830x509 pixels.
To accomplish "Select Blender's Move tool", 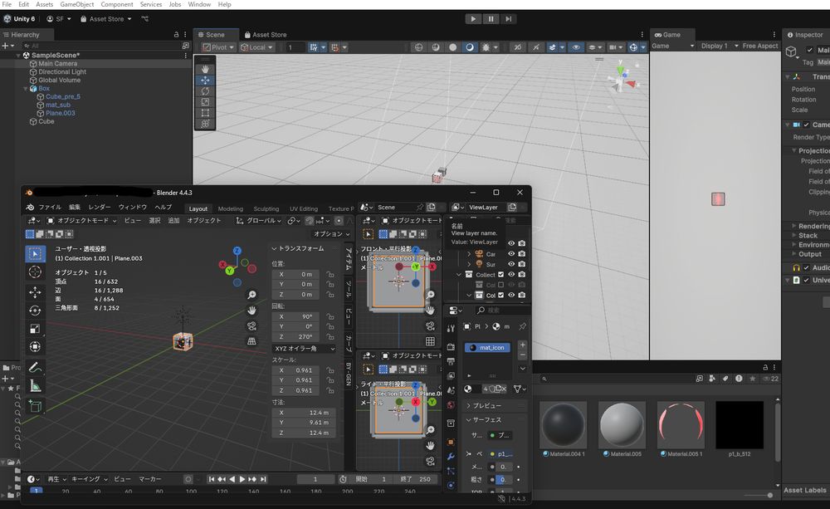I will click(35, 292).
